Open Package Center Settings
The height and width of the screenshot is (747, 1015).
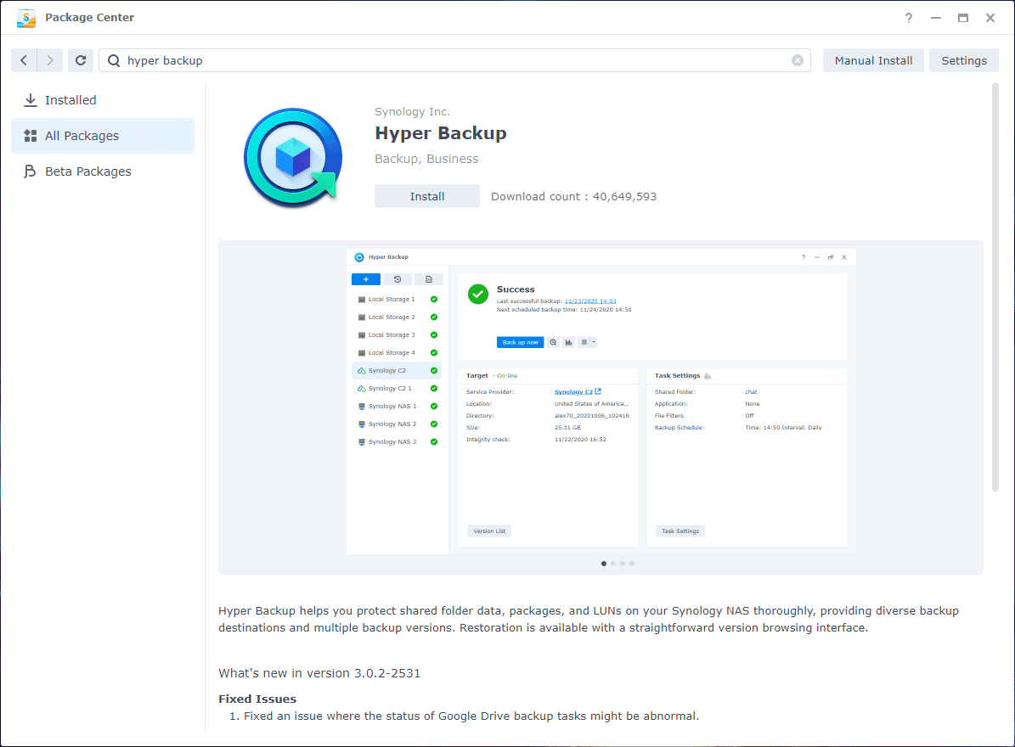(x=964, y=60)
